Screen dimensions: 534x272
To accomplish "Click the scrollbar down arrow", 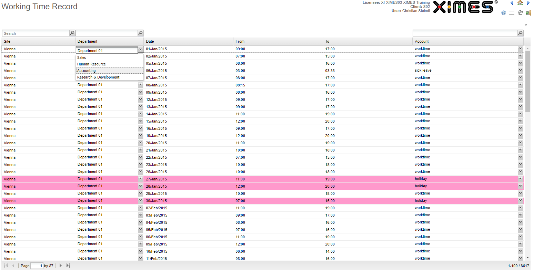I will click(x=527, y=258).
